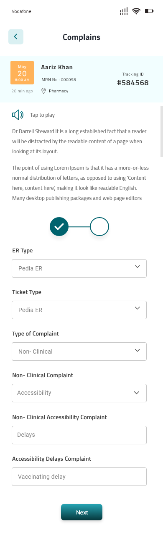
Task: Go back using the arrow button
Action: 16,37
